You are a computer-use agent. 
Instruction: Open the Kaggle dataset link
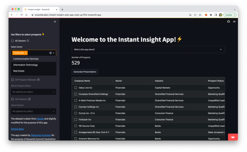coord(40,119)
